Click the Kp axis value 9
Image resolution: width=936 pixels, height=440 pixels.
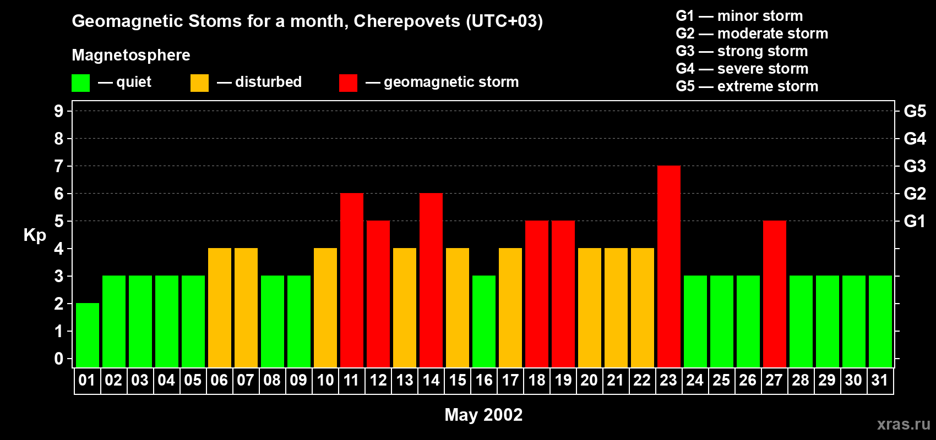point(59,111)
